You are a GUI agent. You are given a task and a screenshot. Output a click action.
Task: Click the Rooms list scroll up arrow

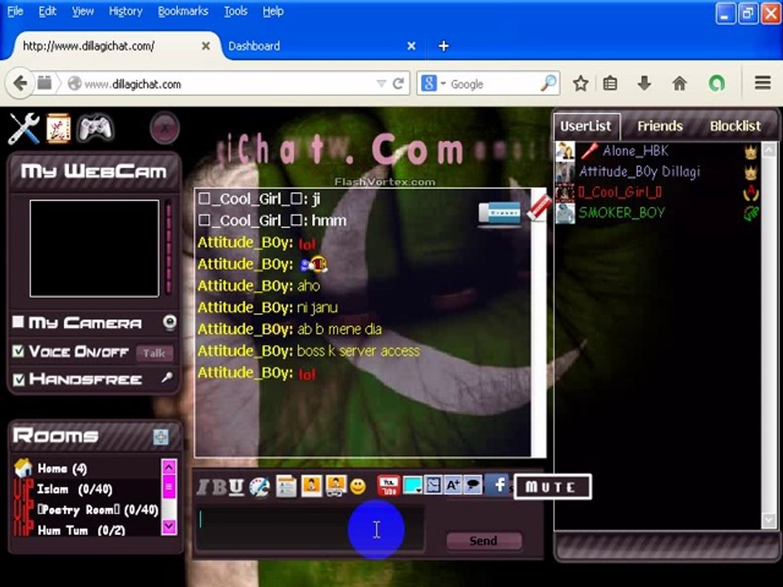169,467
